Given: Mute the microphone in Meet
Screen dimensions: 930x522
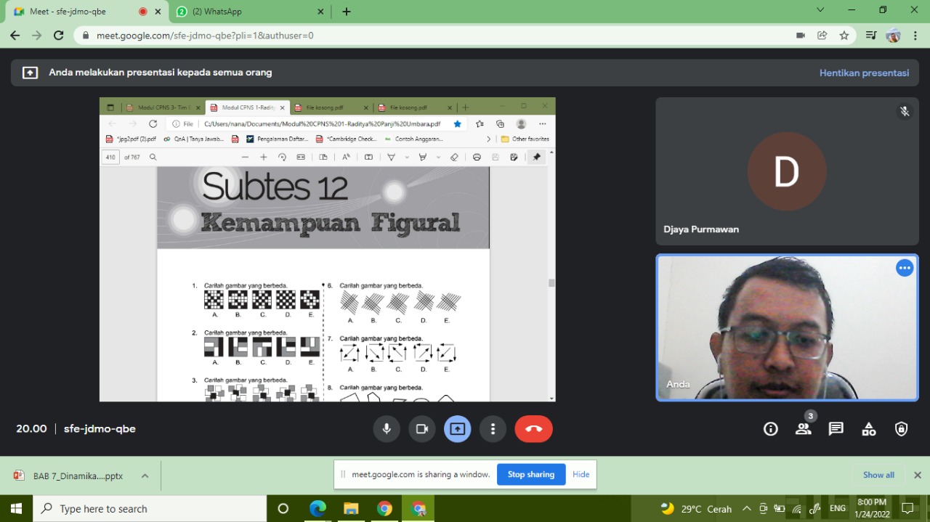Looking at the screenshot, I should pyautogui.click(x=386, y=429).
